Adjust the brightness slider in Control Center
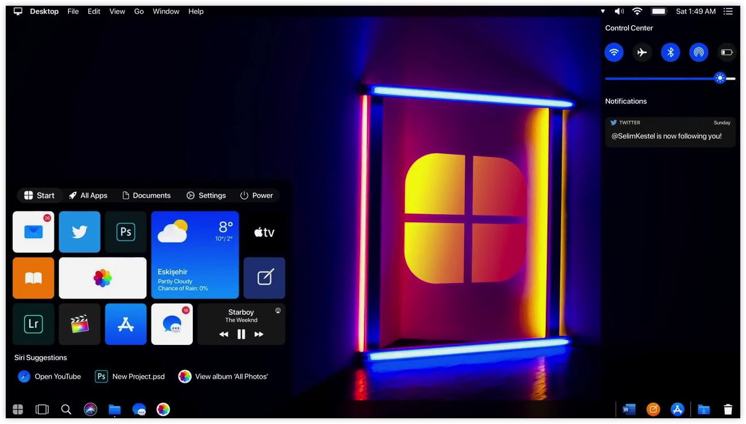 670,78
